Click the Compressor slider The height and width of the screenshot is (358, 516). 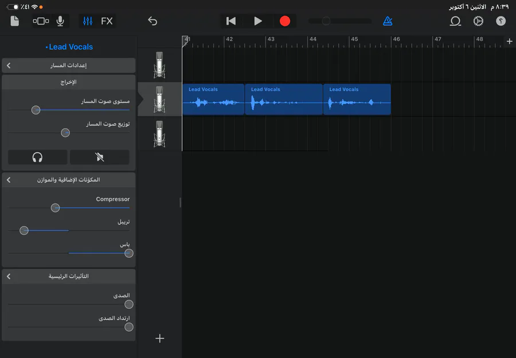click(56, 208)
